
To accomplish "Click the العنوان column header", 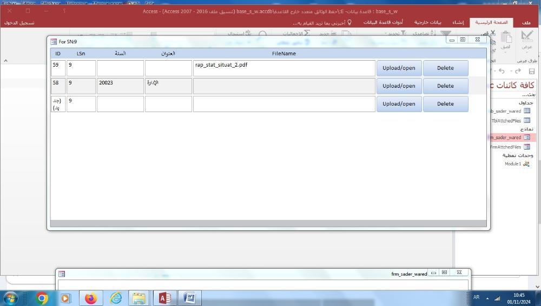I will tap(168, 54).
